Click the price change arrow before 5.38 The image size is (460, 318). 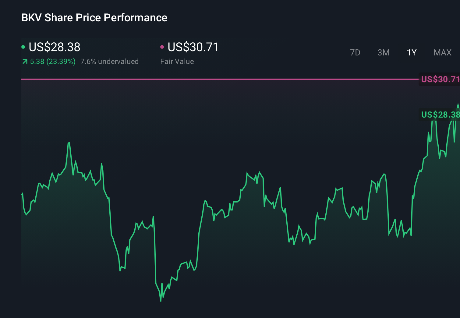click(24, 62)
